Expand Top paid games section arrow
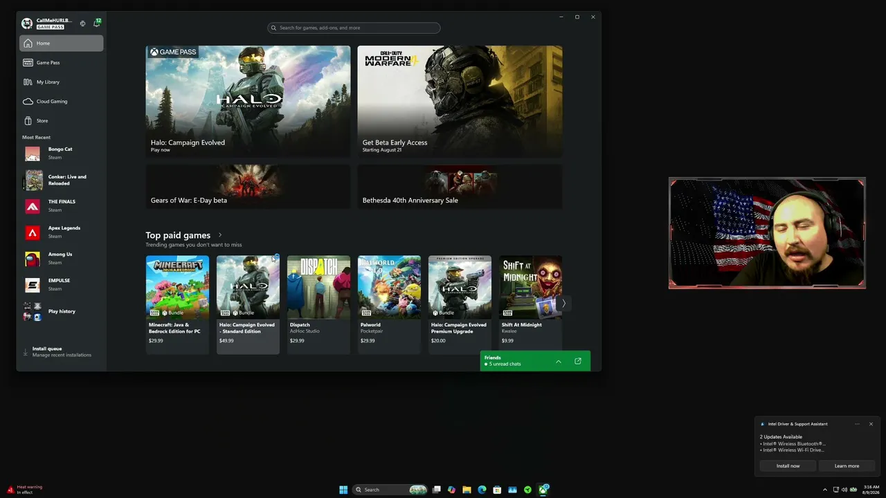Viewport: 886px width, 498px height. [x=220, y=235]
